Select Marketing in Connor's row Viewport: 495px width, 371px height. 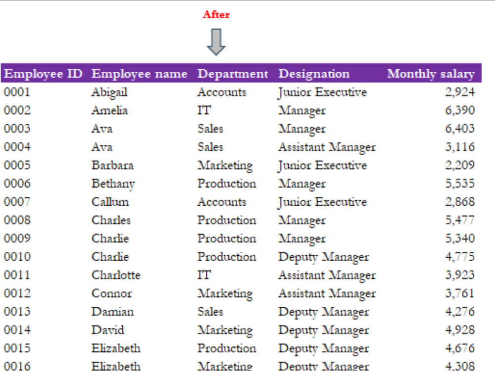tap(225, 294)
